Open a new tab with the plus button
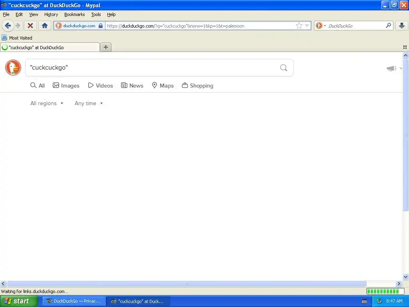Screen dimensions: 409x307 tap(105, 47)
